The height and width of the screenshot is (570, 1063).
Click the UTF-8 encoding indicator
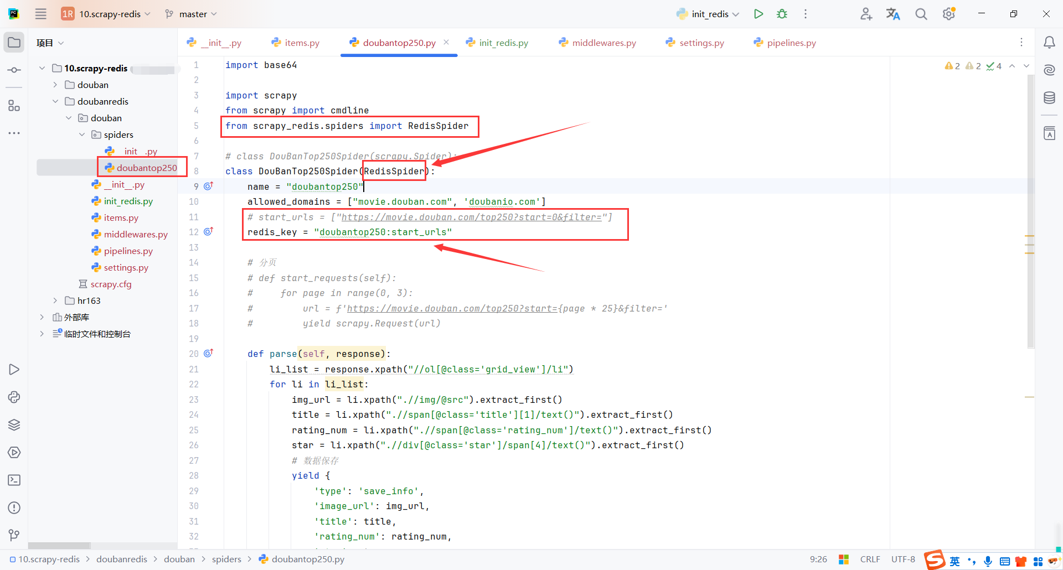click(903, 559)
